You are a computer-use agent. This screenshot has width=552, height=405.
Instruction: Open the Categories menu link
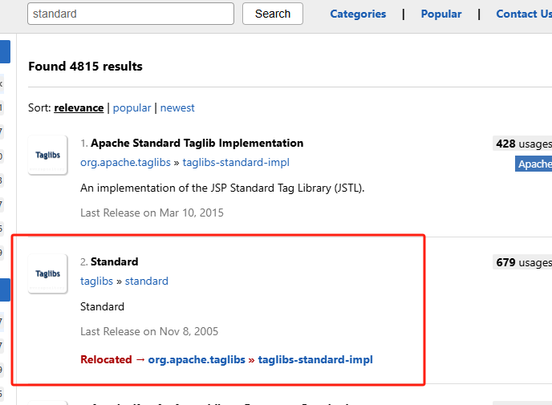(x=358, y=14)
